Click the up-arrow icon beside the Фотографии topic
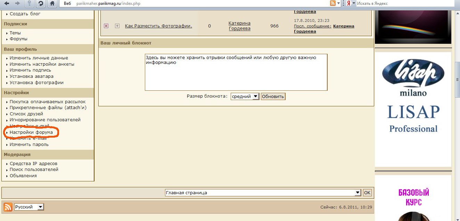460x221 pixels. click(117, 26)
